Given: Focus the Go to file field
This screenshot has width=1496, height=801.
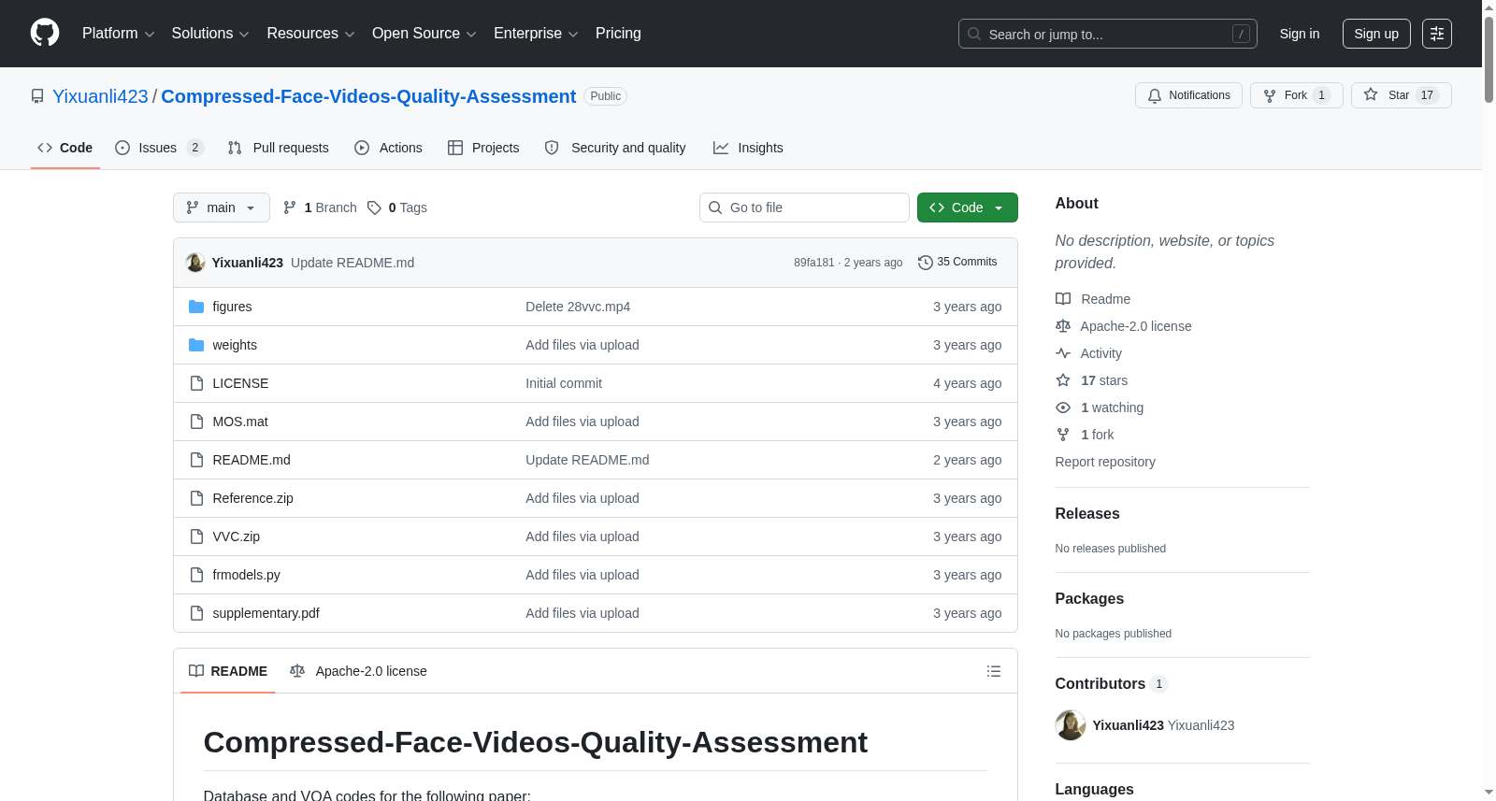Looking at the screenshot, I should (804, 207).
